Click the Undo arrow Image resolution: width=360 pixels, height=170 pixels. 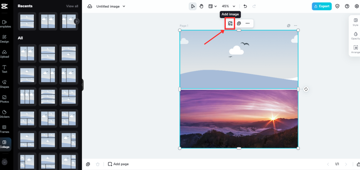click(245, 6)
